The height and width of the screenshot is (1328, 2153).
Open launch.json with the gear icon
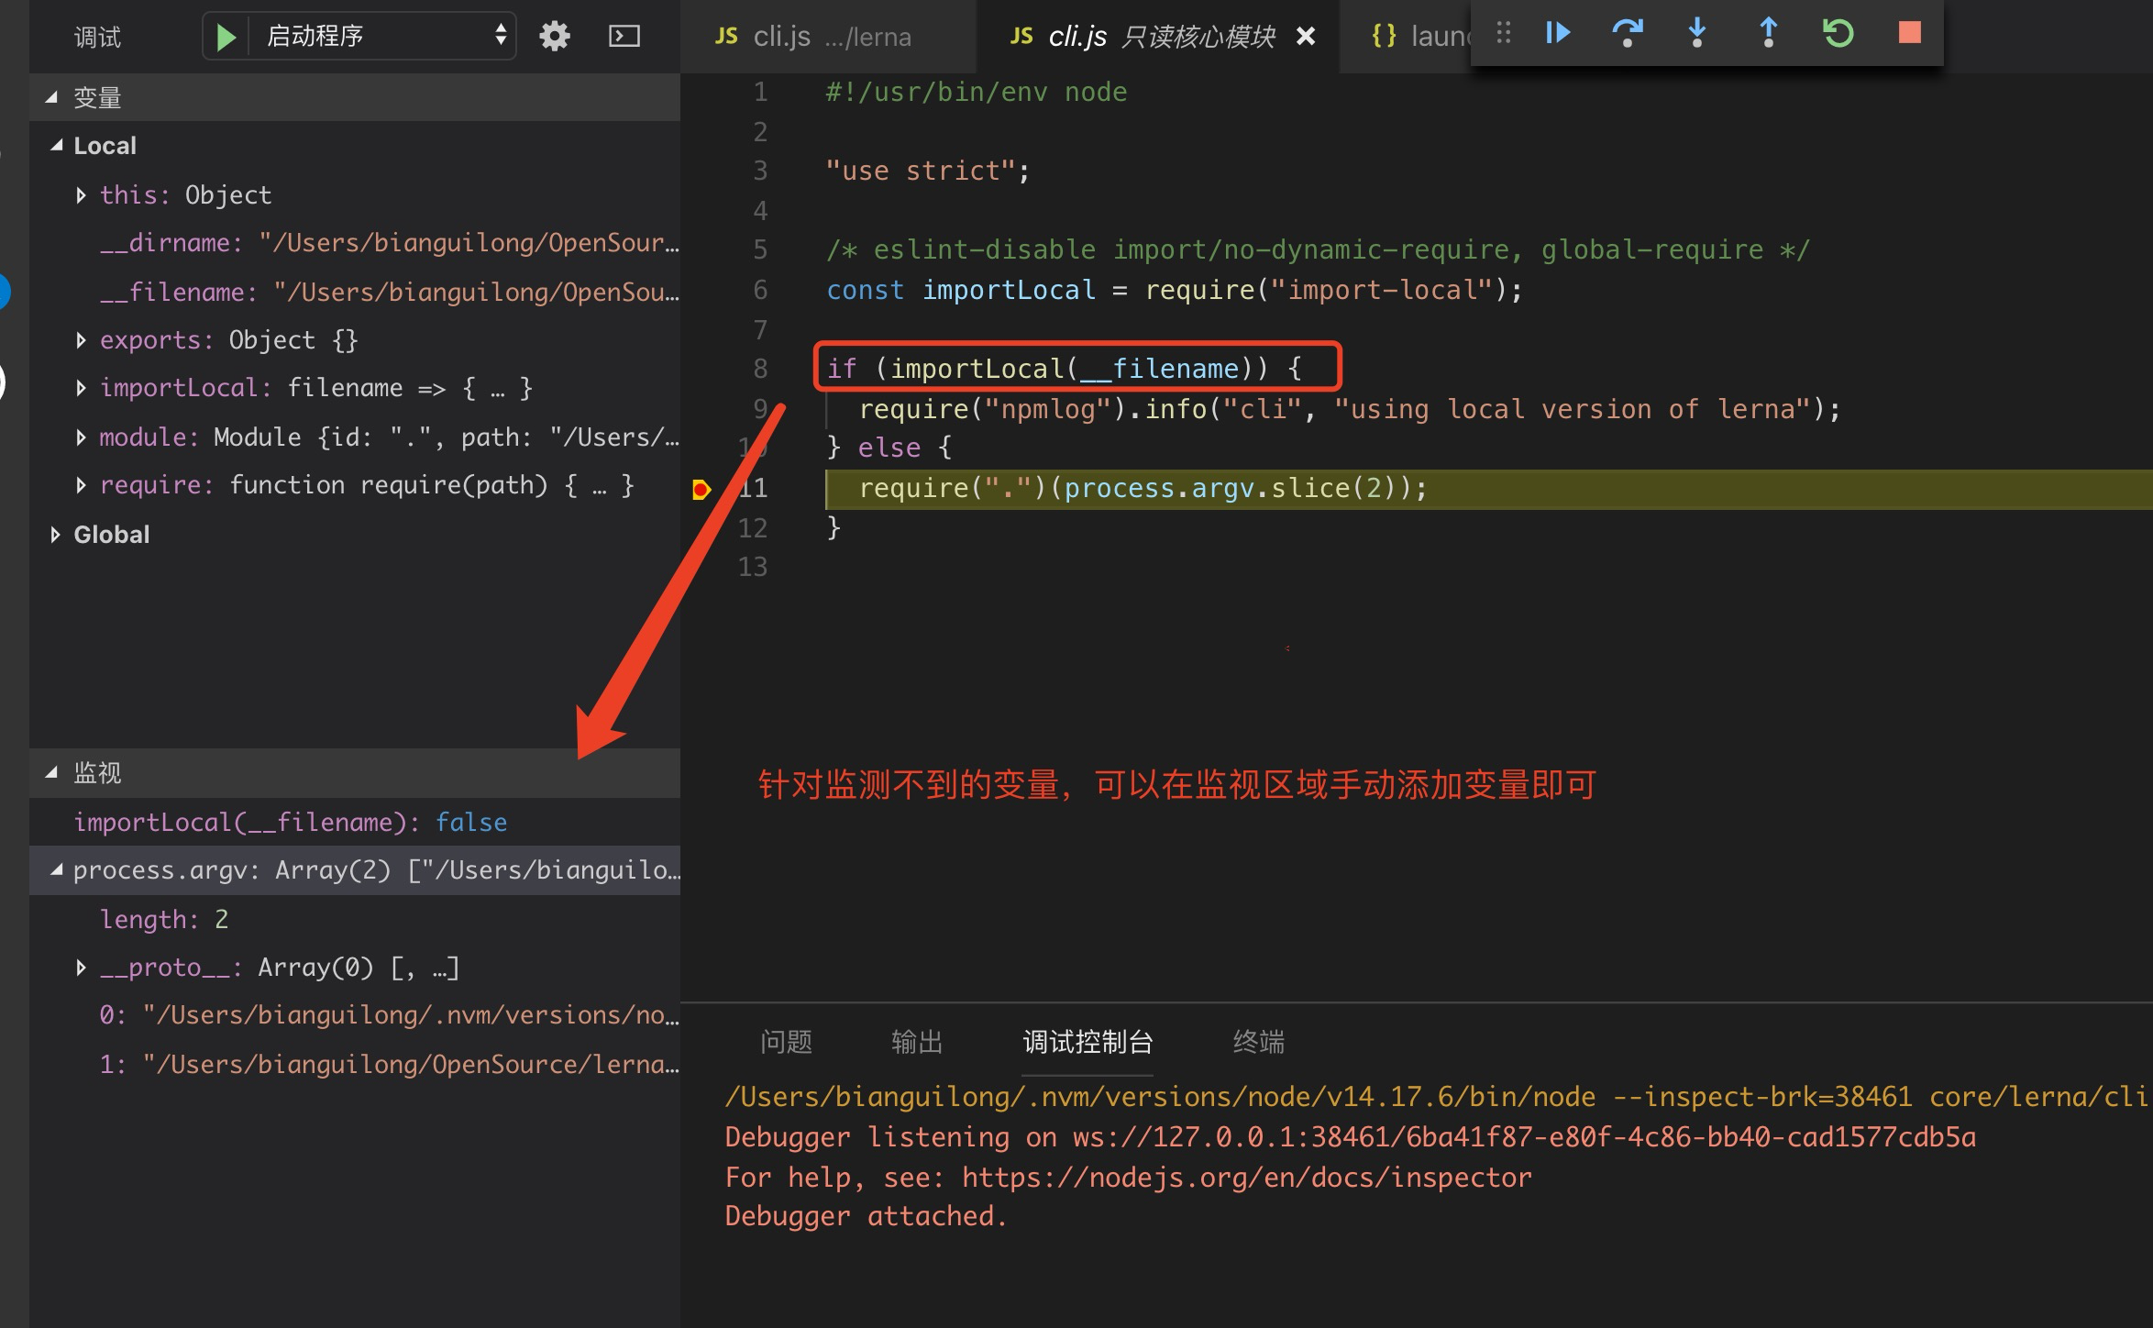(x=554, y=37)
